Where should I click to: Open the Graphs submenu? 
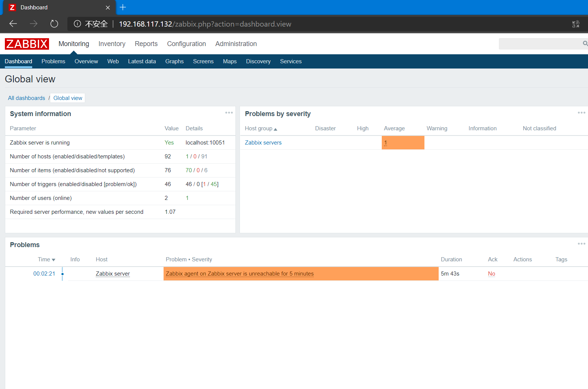click(174, 61)
